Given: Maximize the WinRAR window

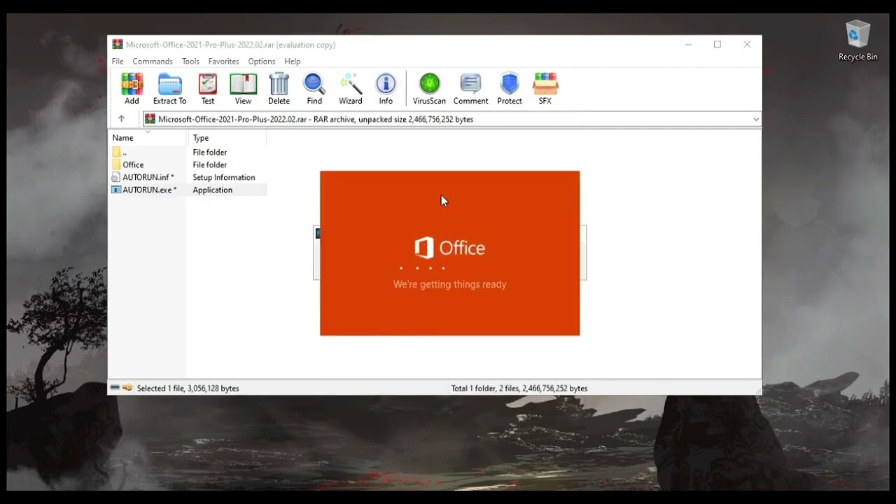Looking at the screenshot, I should [x=717, y=45].
